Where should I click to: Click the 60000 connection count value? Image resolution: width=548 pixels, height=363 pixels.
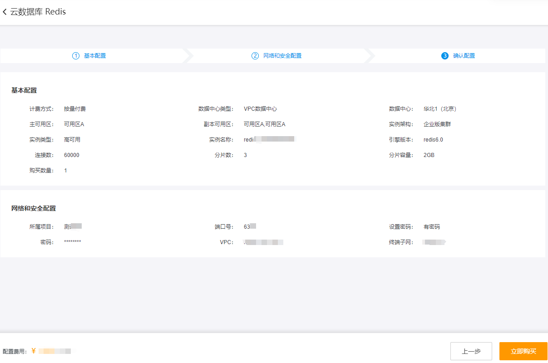click(72, 155)
